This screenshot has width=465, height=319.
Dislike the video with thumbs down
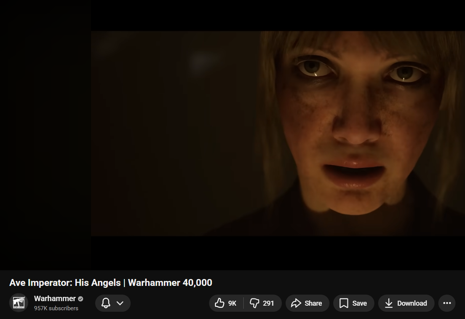[263, 303]
